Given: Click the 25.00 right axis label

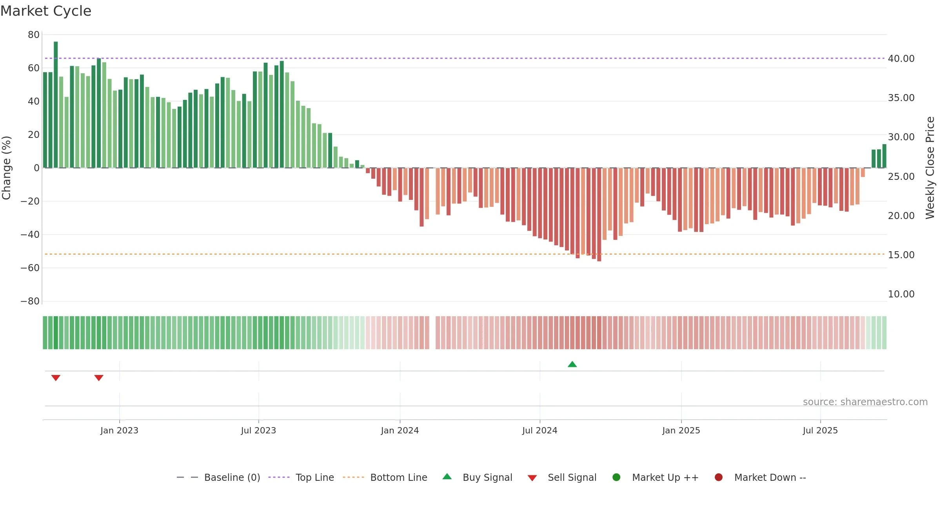Looking at the screenshot, I should [901, 176].
